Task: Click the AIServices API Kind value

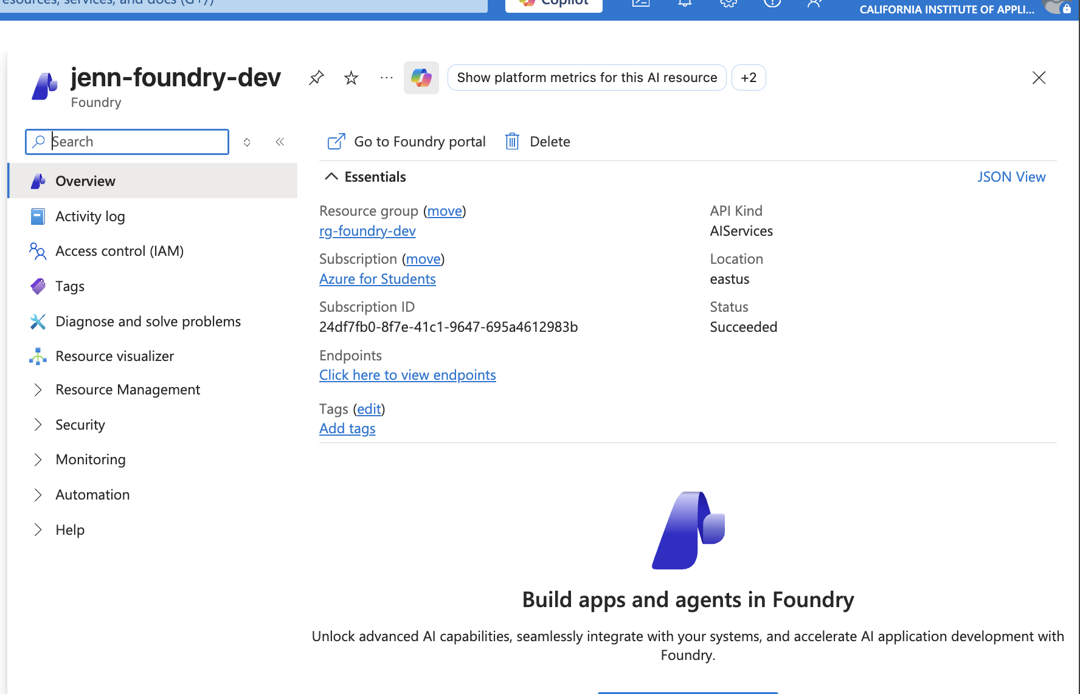Action: pyautogui.click(x=741, y=231)
